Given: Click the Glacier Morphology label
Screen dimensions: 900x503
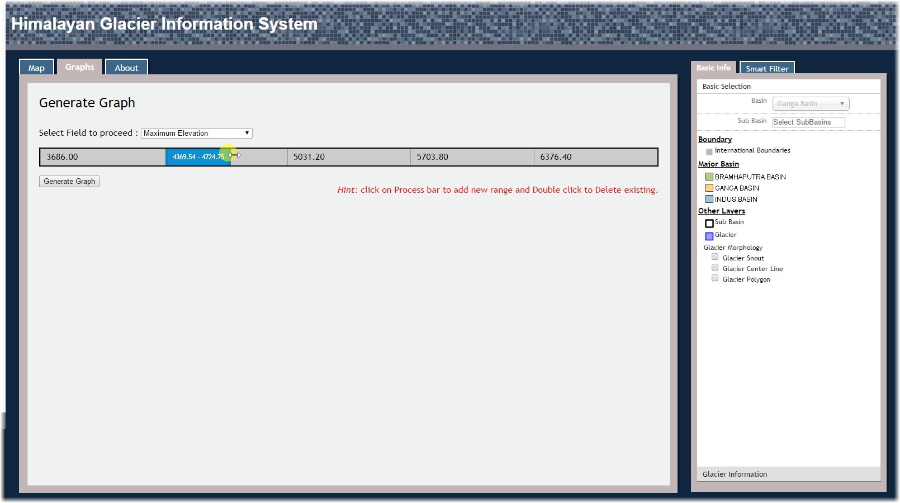Looking at the screenshot, I should pyautogui.click(x=733, y=248).
